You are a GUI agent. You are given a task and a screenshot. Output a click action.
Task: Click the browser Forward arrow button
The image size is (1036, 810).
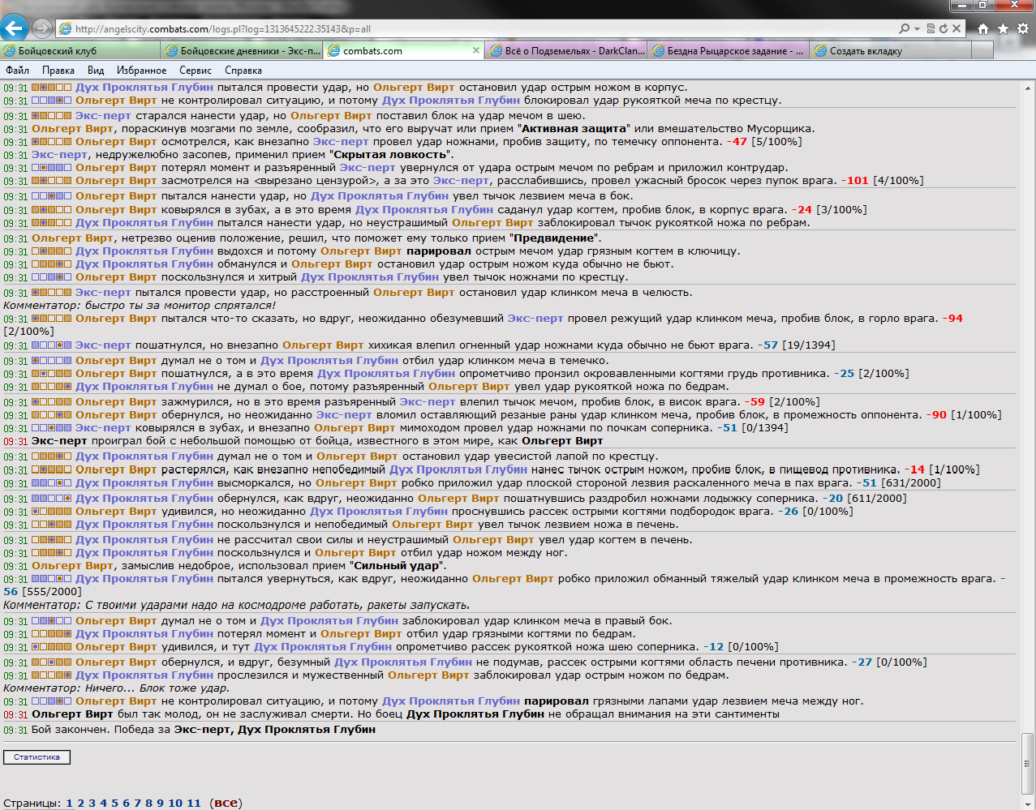pos(42,28)
